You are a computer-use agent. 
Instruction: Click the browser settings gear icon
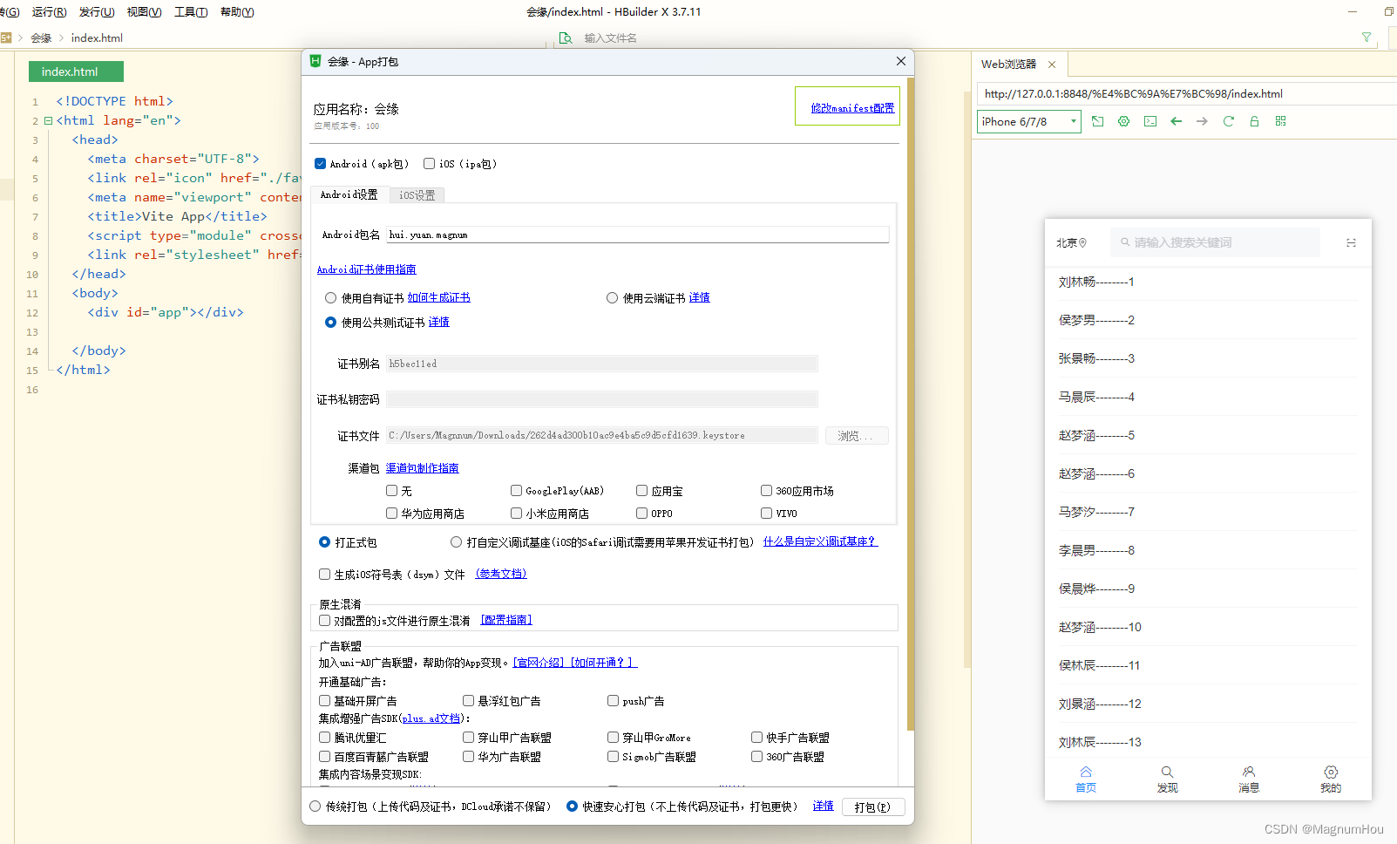[1123, 121]
